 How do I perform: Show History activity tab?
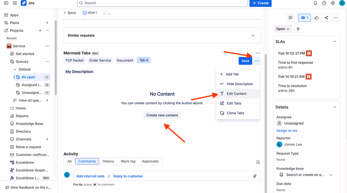coord(108,161)
